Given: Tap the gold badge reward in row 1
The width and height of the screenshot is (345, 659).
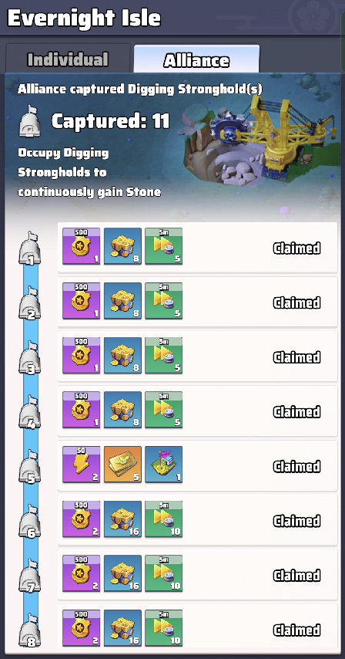Looking at the screenshot, I should coord(82,246).
